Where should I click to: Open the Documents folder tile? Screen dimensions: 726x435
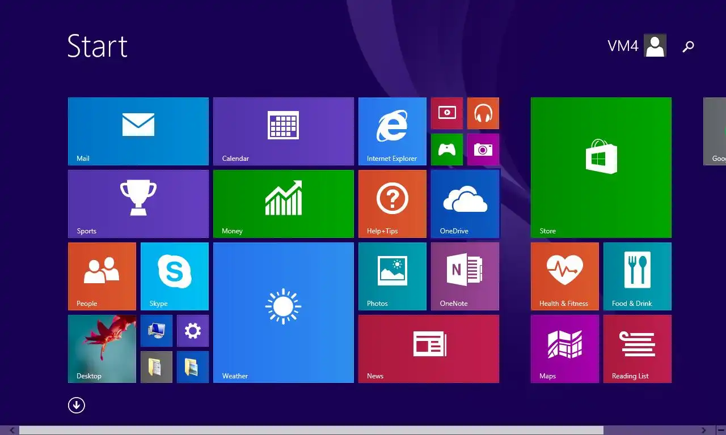[157, 367]
